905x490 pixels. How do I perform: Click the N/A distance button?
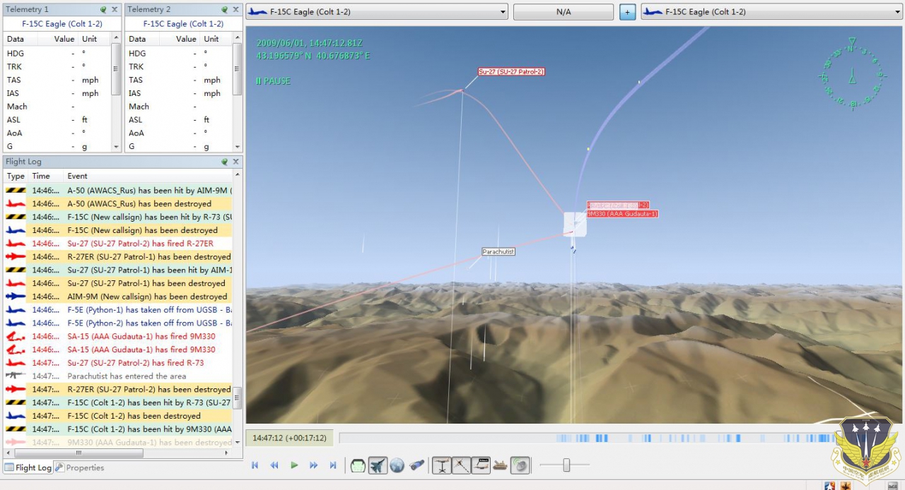click(x=564, y=12)
